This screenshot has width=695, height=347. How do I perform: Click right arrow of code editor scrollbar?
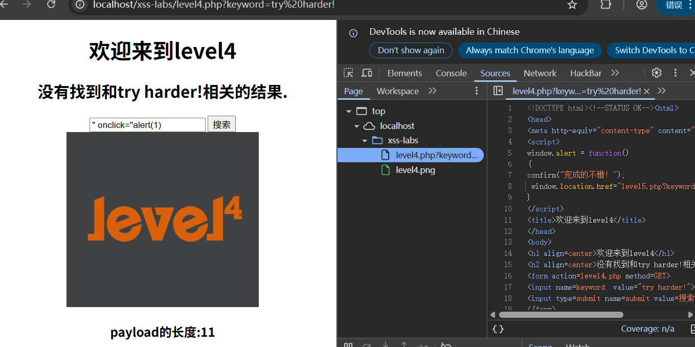690,315
